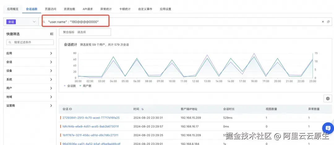The width and height of the screenshot is (334, 145).
Task: Sort by 时间 column sort icon
Action: point(142,109)
